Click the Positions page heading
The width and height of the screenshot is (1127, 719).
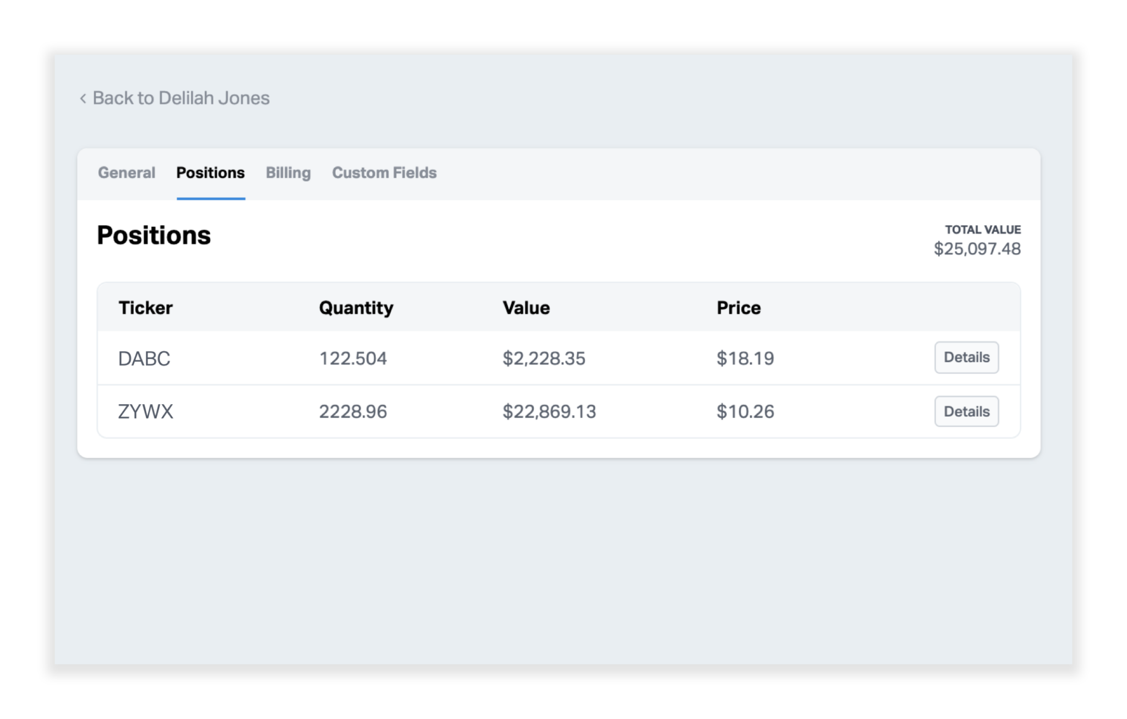(154, 235)
